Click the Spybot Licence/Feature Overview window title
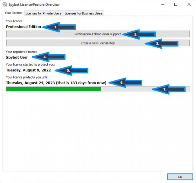The width and height of the screenshot is (196, 183). [34, 5]
